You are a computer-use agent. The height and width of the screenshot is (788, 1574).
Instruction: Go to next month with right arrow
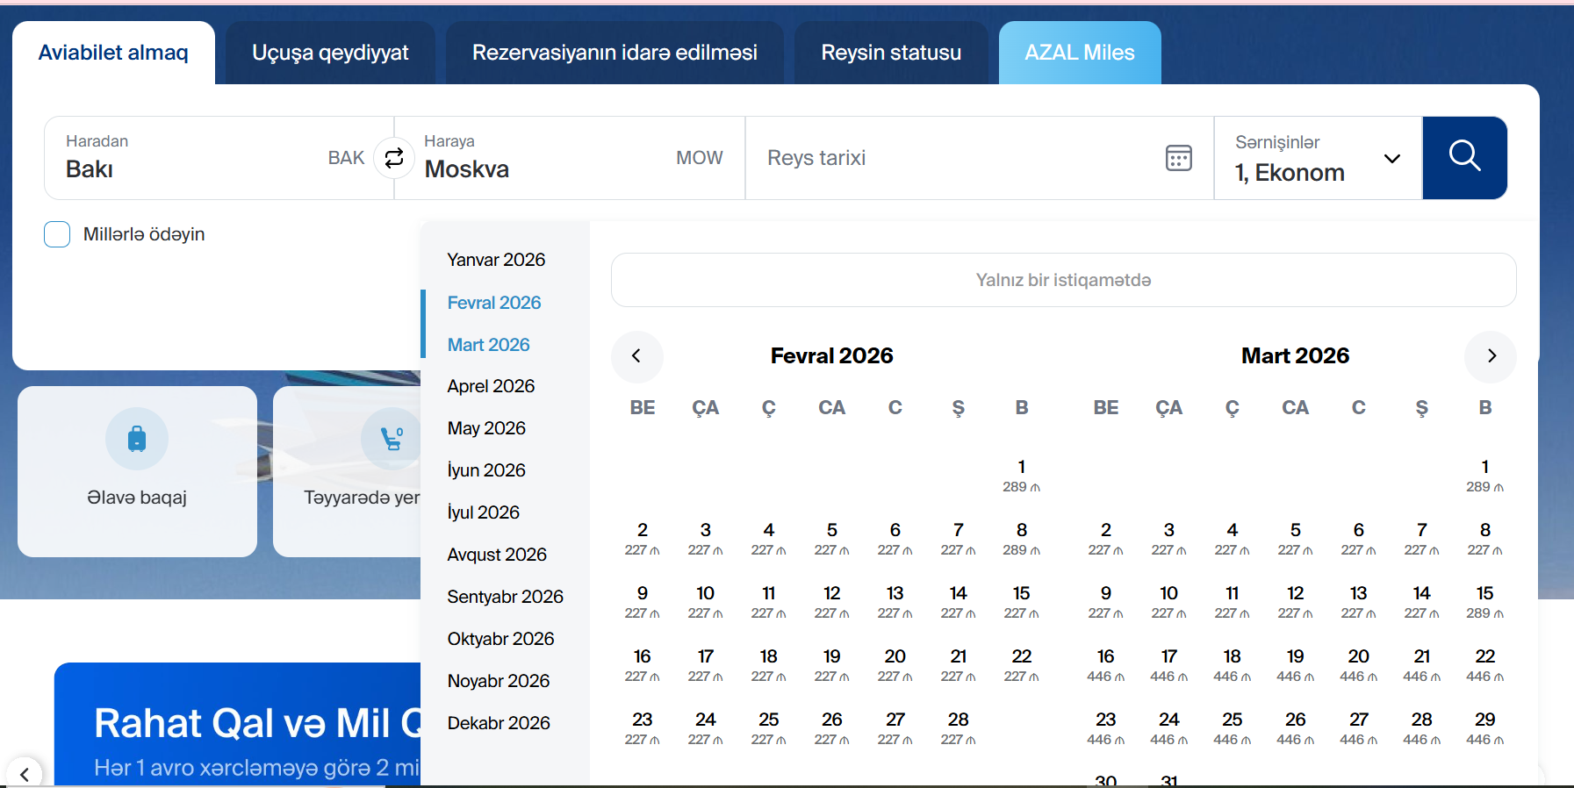pos(1491,356)
